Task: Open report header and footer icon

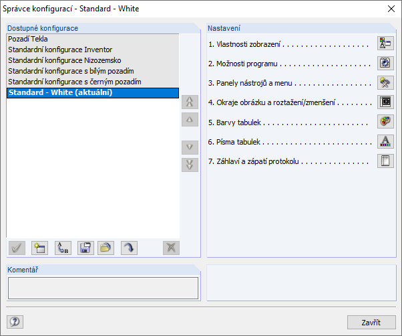Action: pos(385,161)
